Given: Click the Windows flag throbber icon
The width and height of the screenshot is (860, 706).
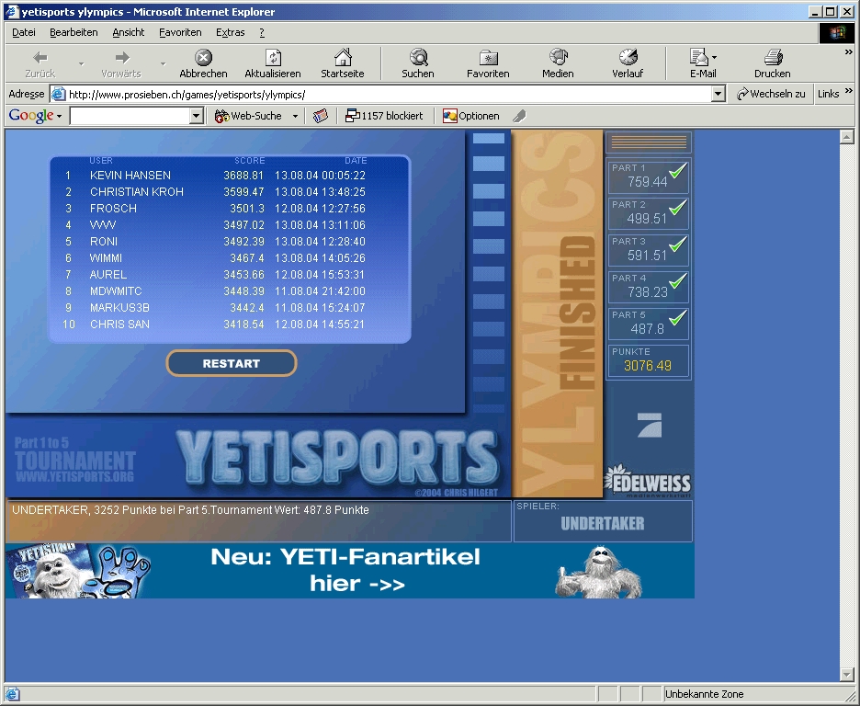Looking at the screenshot, I should tap(837, 33).
